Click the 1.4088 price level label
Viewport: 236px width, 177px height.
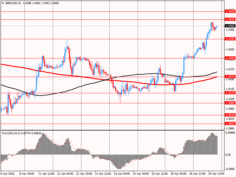[x=230, y=103]
